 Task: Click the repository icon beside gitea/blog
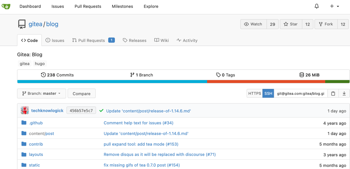(22, 24)
